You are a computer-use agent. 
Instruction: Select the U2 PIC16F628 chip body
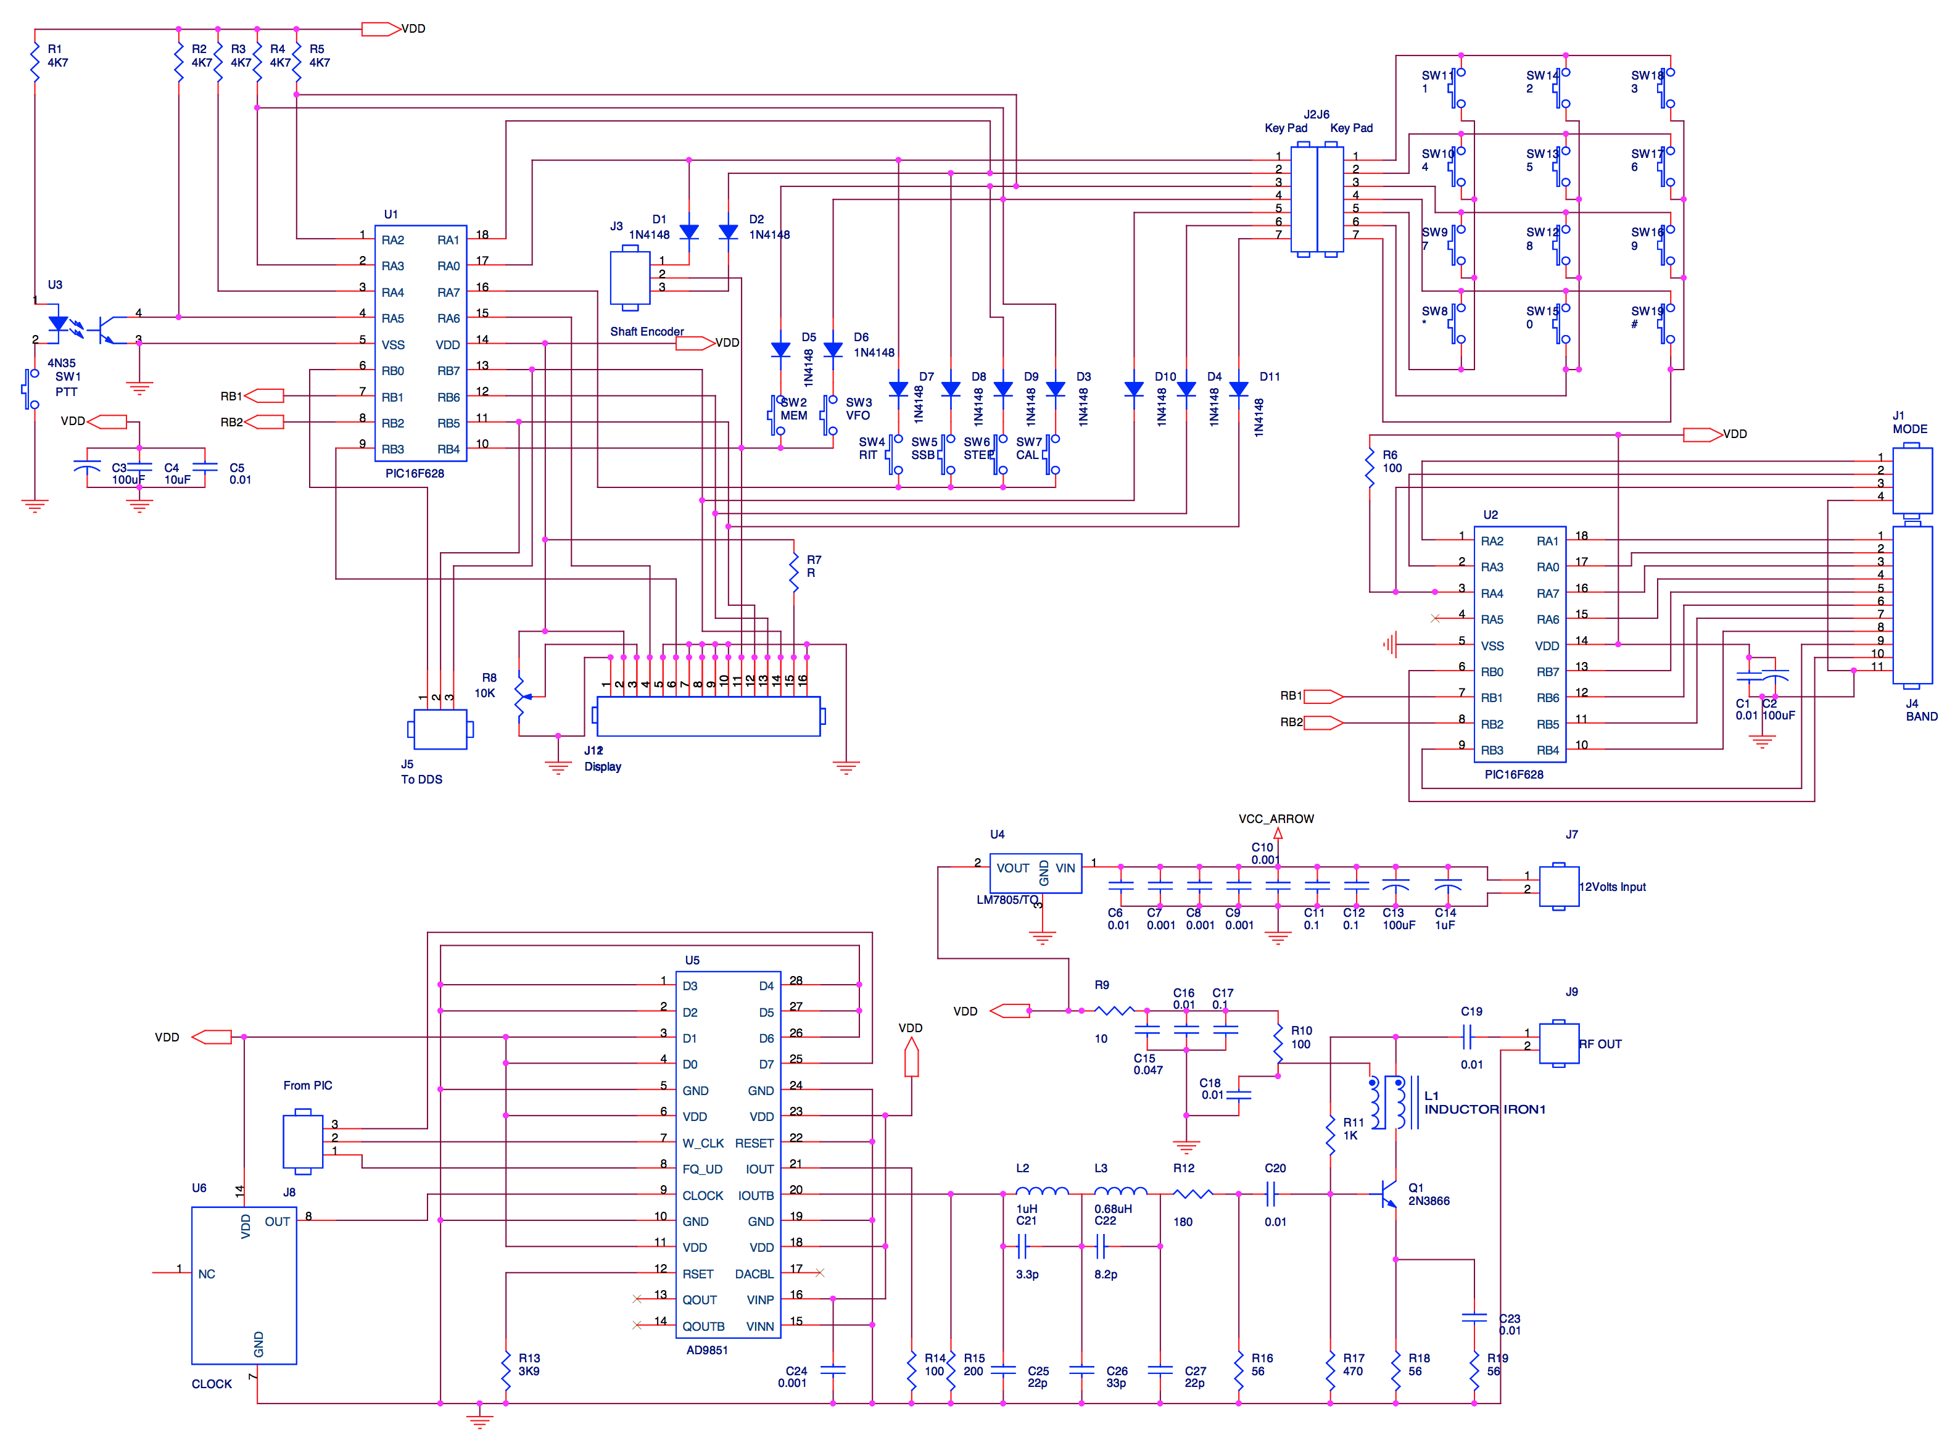pyautogui.click(x=1520, y=644)
